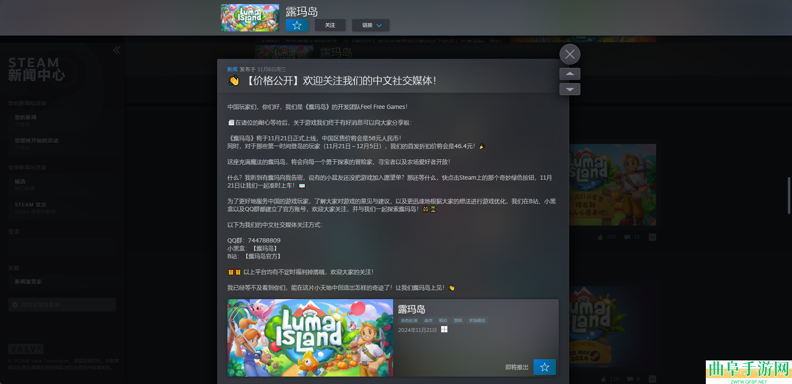Click the 农场模拟 tag
The image size is (792, 384).
click(477, 321)
